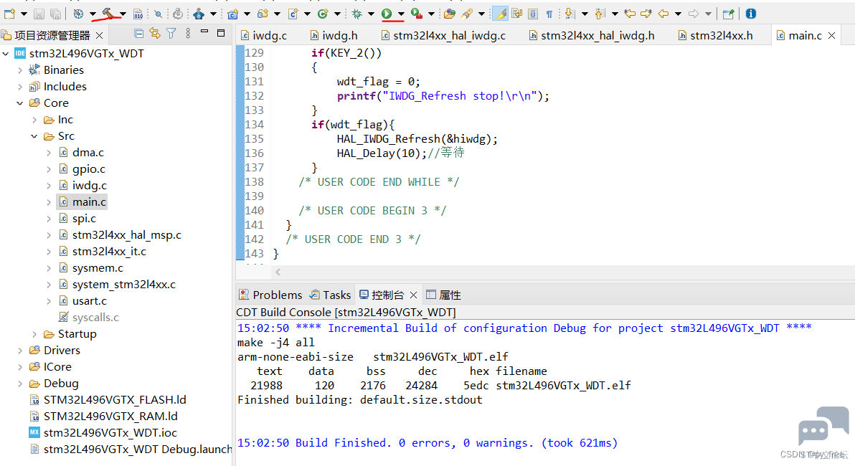
Task: Collapse the Core folder
Action: pyautogui.click(x=20, y=103)
